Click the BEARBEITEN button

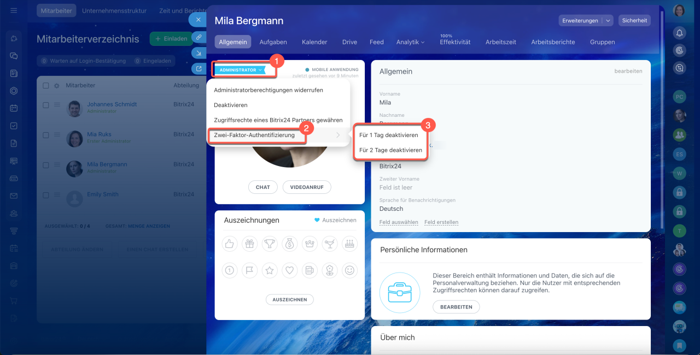coord(456,307)
